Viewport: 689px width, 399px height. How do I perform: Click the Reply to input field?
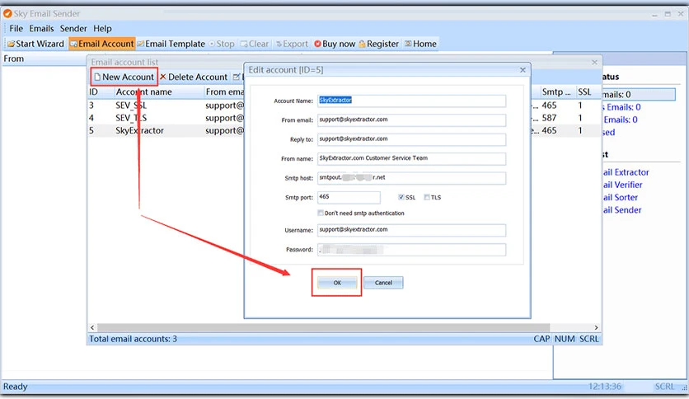(x=411, y=139)
